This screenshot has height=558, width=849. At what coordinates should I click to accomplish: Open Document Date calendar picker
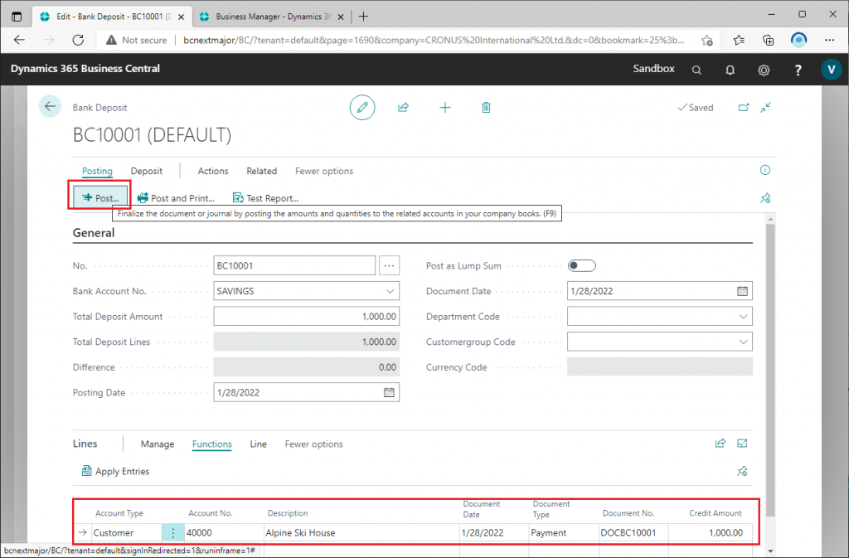pos(742,291)
